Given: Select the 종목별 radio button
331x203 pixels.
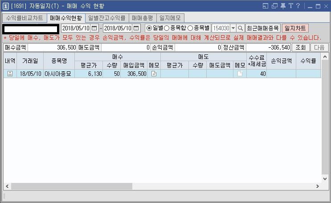Looking at the screenshot, I should [190, 28].
